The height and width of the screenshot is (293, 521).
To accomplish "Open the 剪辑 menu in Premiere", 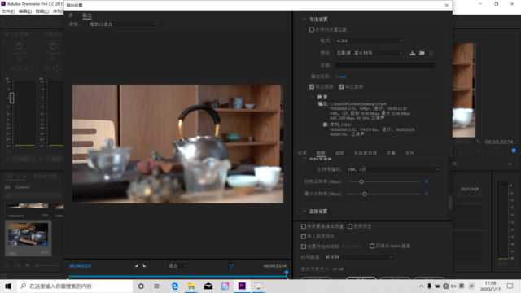I will [42, 11].
